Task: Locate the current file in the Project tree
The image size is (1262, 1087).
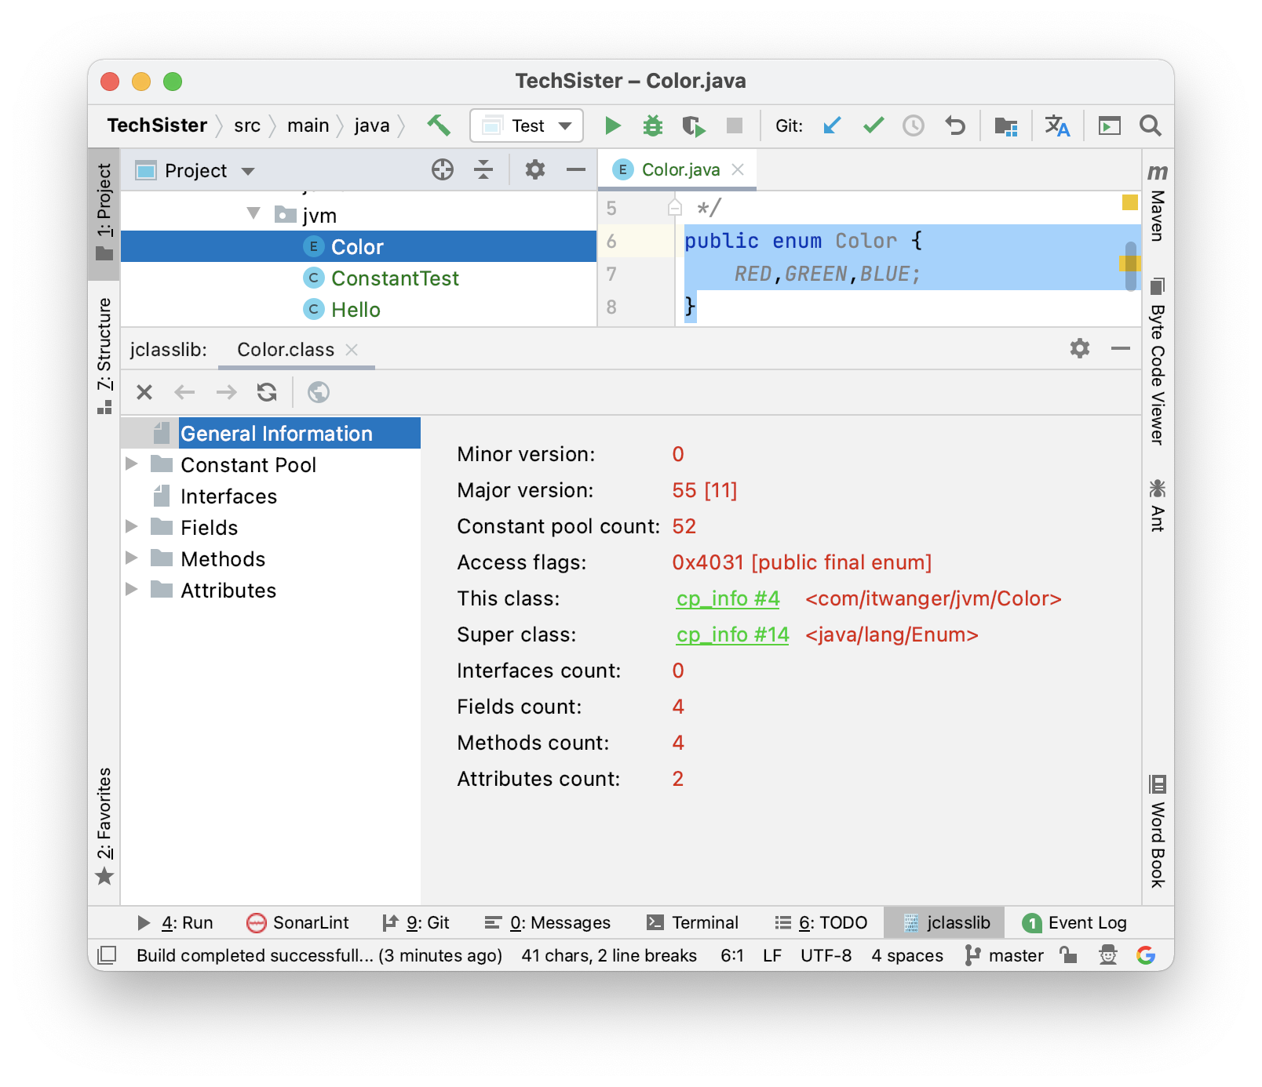Action: 443,169
